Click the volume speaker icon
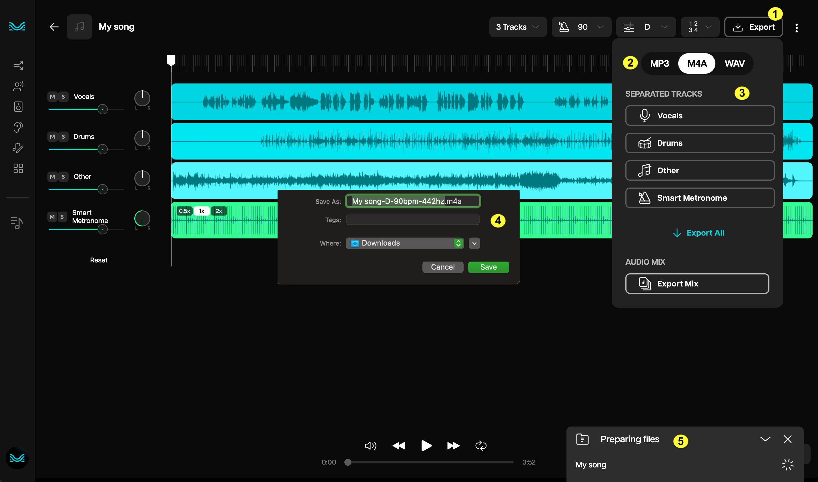The height and width of the screenshot is (482, 818). [370, 446]
